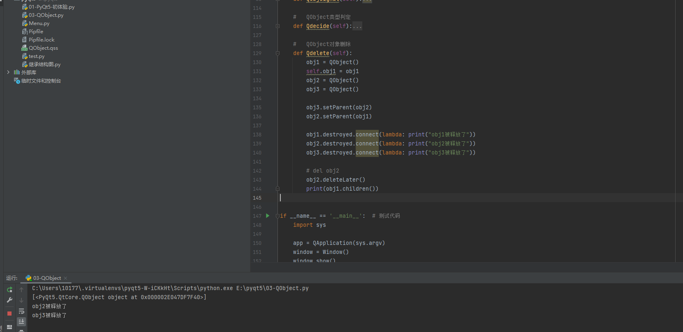683x332 pixels.
Task: Click 'connect' highlighted on line 138
Action: pyautogui.click(x=367, y=135)
